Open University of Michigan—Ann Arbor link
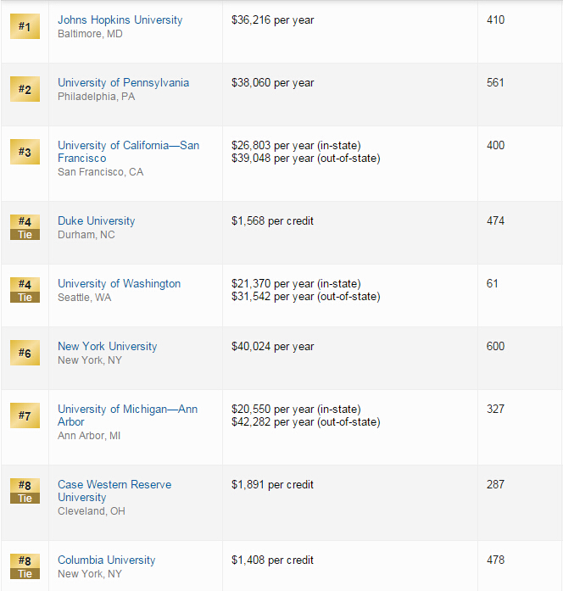The width and height of the screenshot is (563, 591). 127,415
